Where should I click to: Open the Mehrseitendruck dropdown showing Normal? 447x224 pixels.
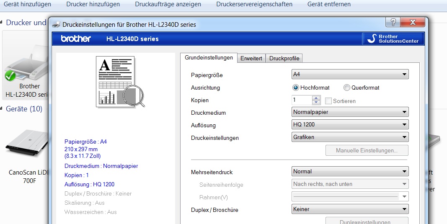(x=350, y=172)
